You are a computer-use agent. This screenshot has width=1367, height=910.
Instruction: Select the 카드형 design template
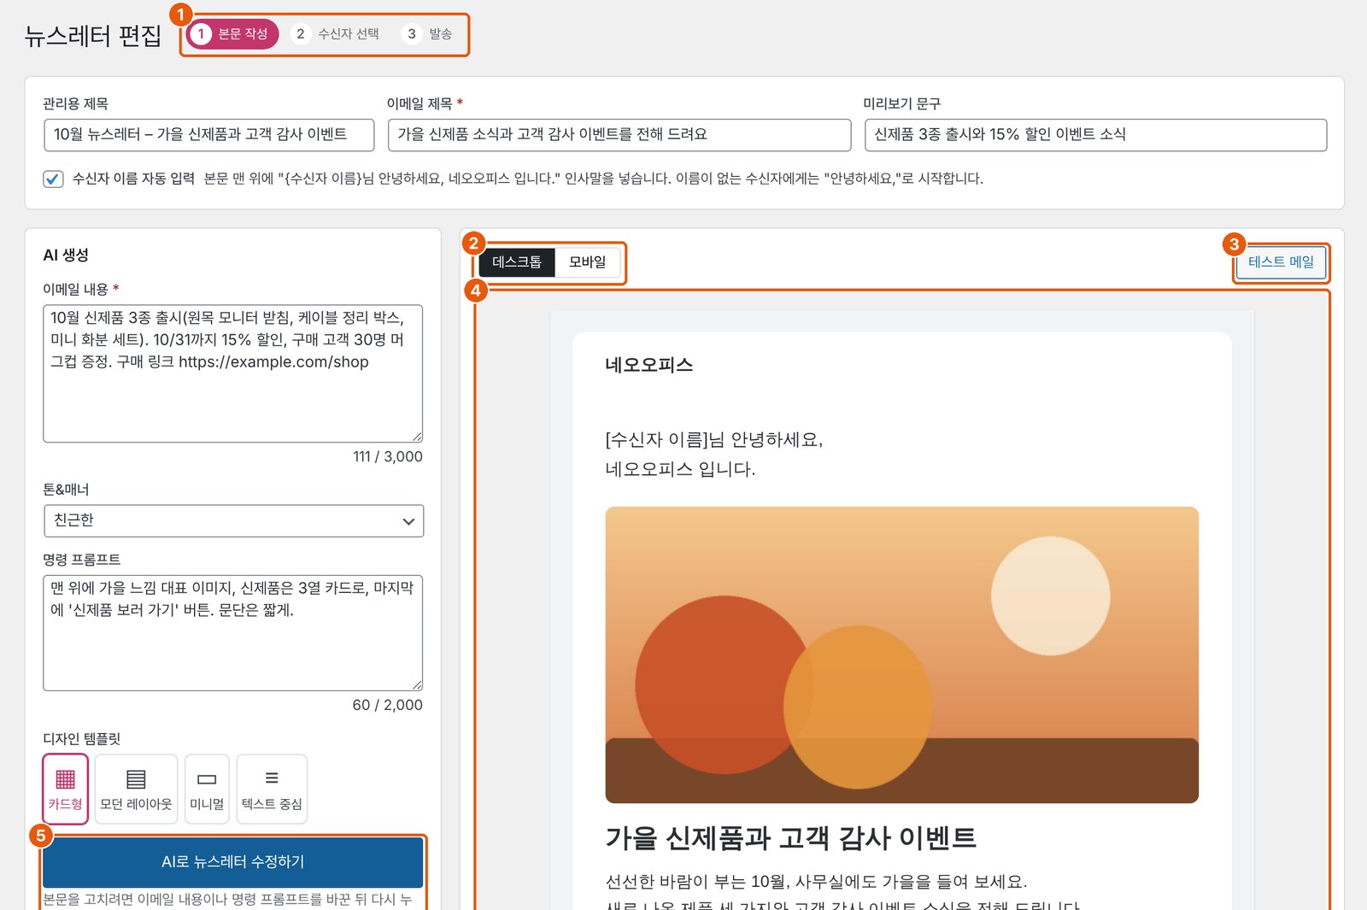pyautogui.click(x=66, y=789)
